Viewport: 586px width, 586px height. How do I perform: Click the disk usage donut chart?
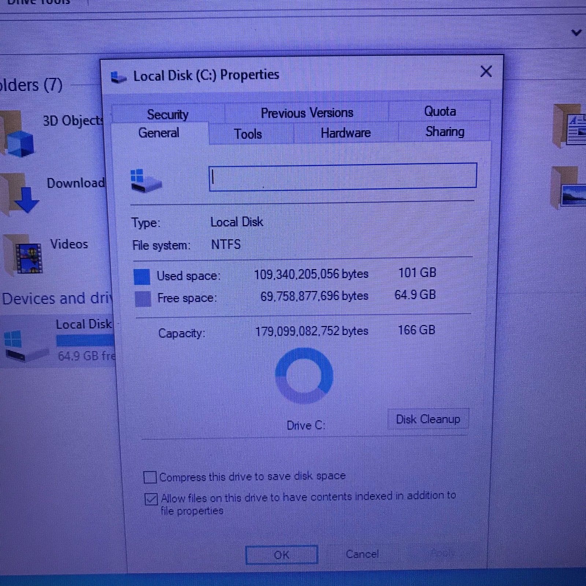coord(304,376)
